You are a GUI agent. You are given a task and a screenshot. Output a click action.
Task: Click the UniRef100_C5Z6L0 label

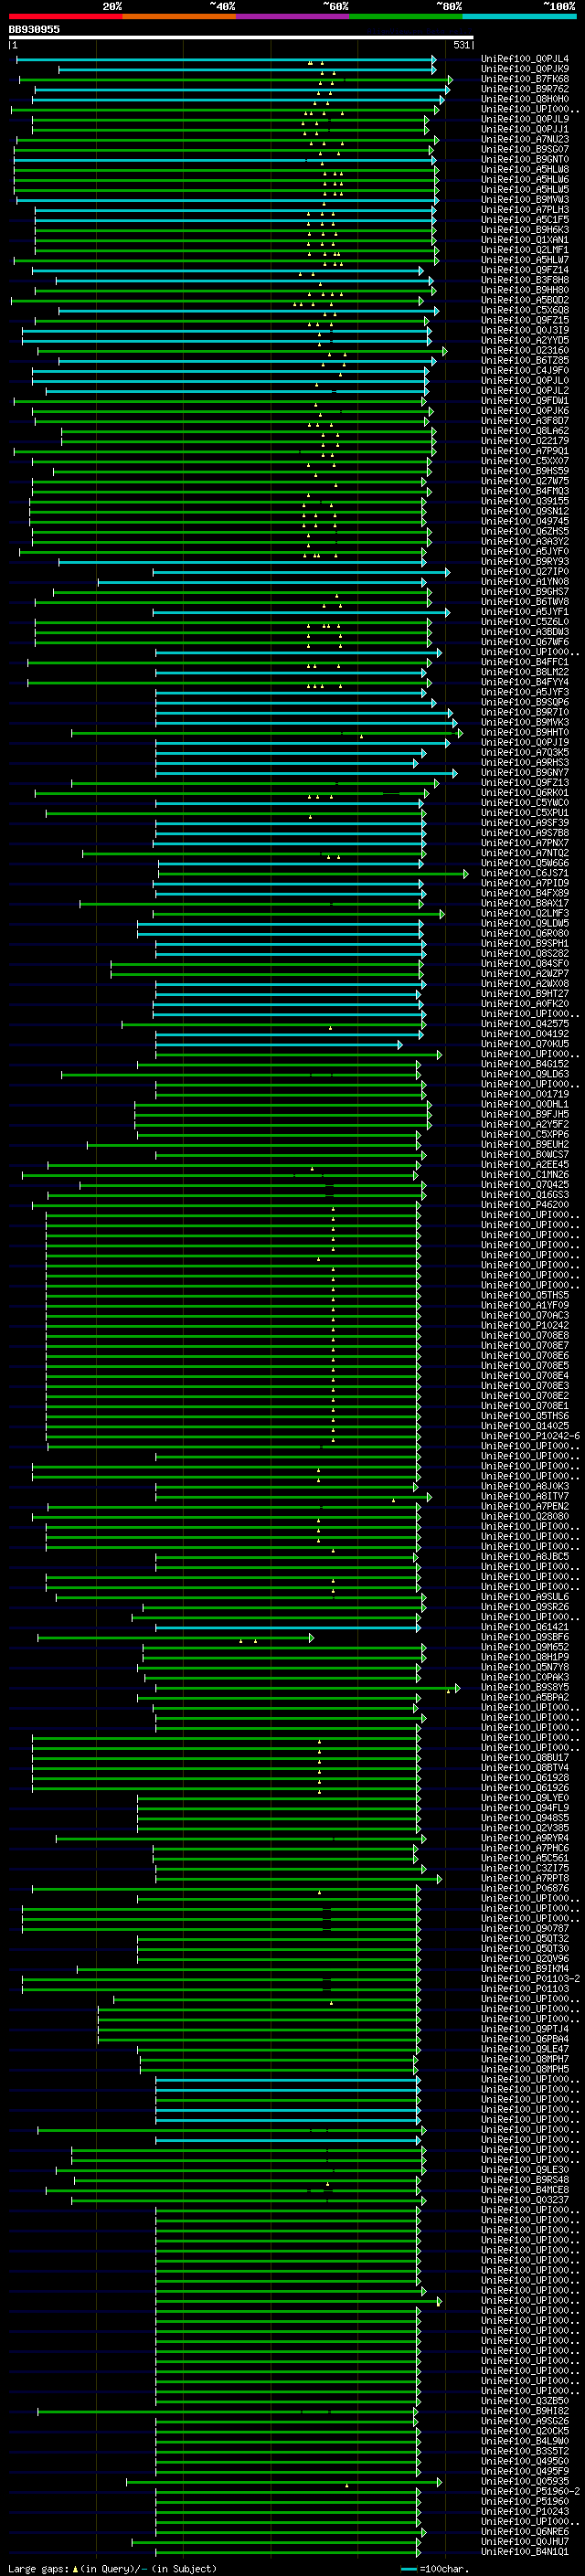pyautogui.click(x=525, y=622)
